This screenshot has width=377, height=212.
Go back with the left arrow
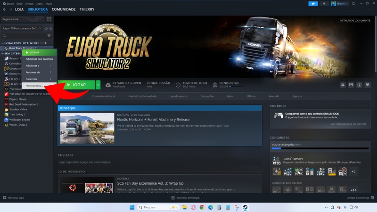click(x=5, y=9)
